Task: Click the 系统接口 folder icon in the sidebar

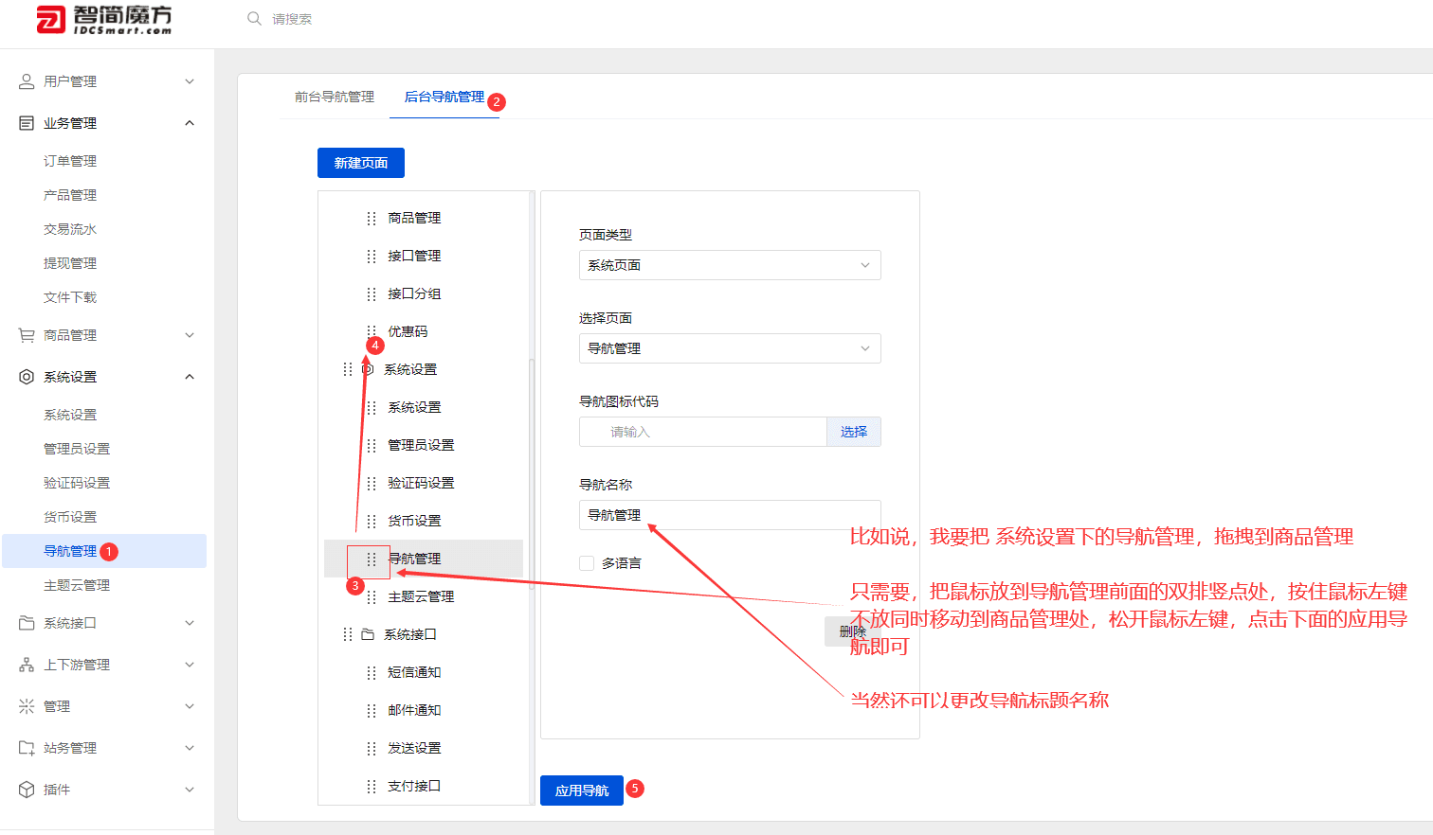Action: click(x=27, y=623)
